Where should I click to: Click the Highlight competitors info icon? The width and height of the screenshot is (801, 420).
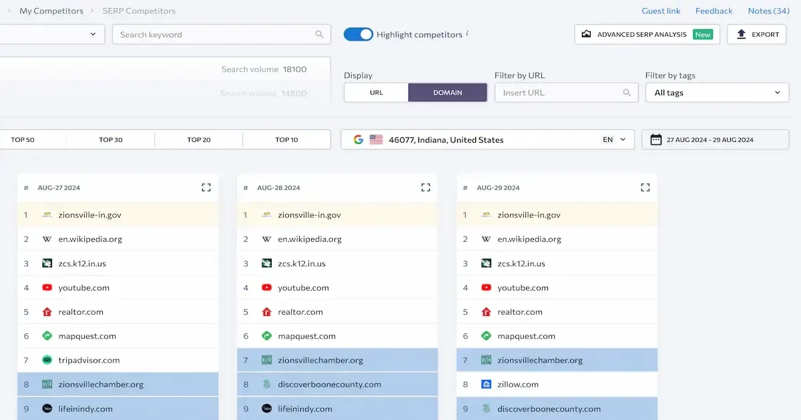pos(467,33)
